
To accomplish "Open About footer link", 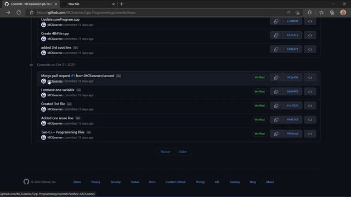I will pyautogui.click(x=270, y=182).
